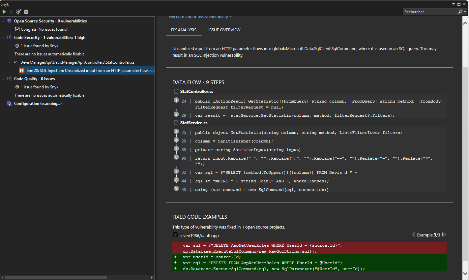
Task: Click the details panel scroll-up arrow
Action: pos(465,23)
